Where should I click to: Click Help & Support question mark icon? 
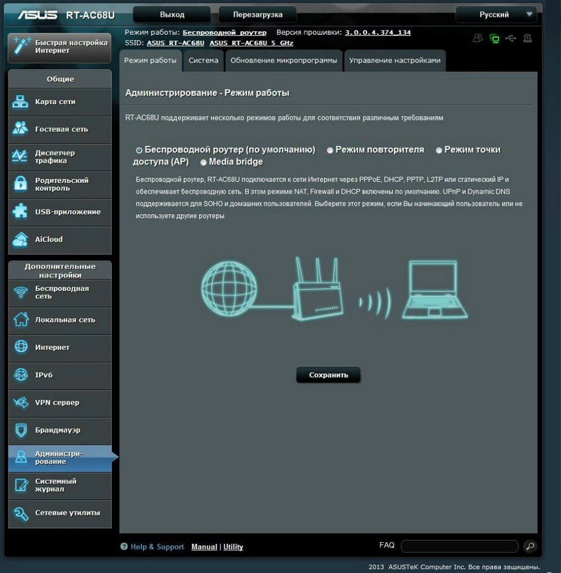coord(124,547)
